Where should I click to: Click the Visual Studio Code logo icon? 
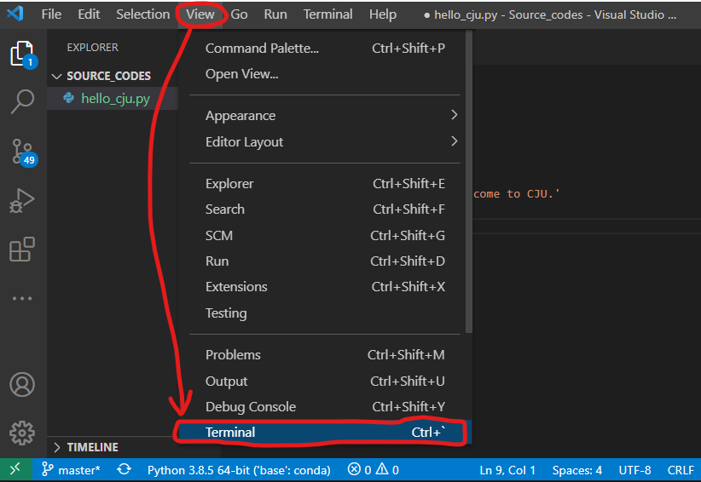[15, 14]
